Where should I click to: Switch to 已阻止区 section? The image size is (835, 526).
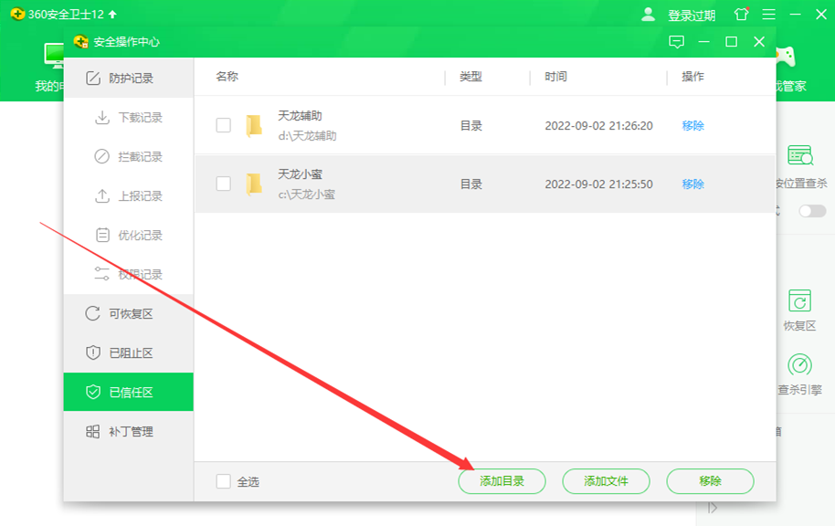pyautogui.click(x=128, y=353)
